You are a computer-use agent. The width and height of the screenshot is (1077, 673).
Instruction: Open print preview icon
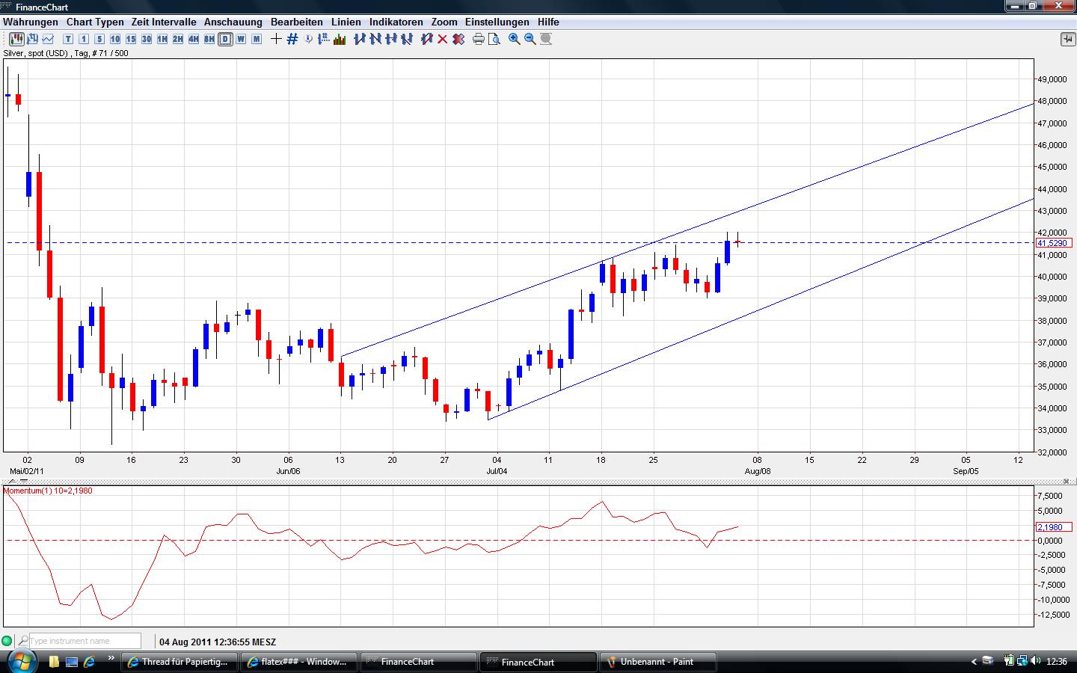point(494,39)
